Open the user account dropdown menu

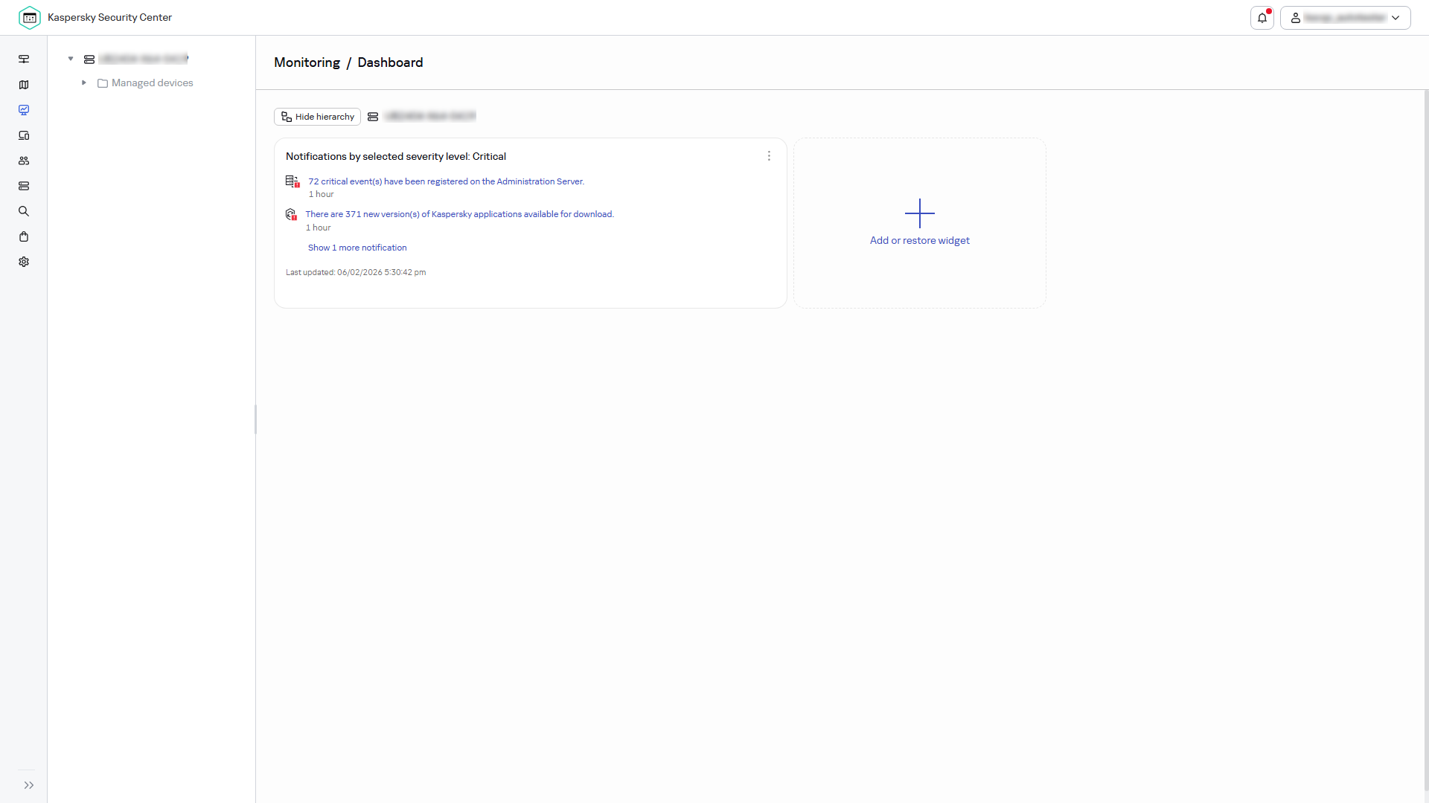(x=1345, y=18)
